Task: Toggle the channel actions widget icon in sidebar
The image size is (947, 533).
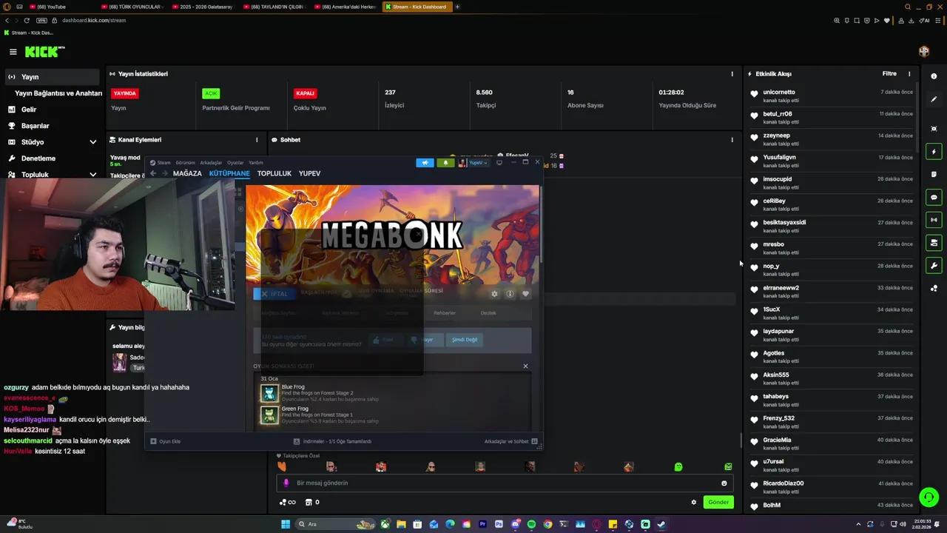Action: pyautogui.click(x=934, y=243)
